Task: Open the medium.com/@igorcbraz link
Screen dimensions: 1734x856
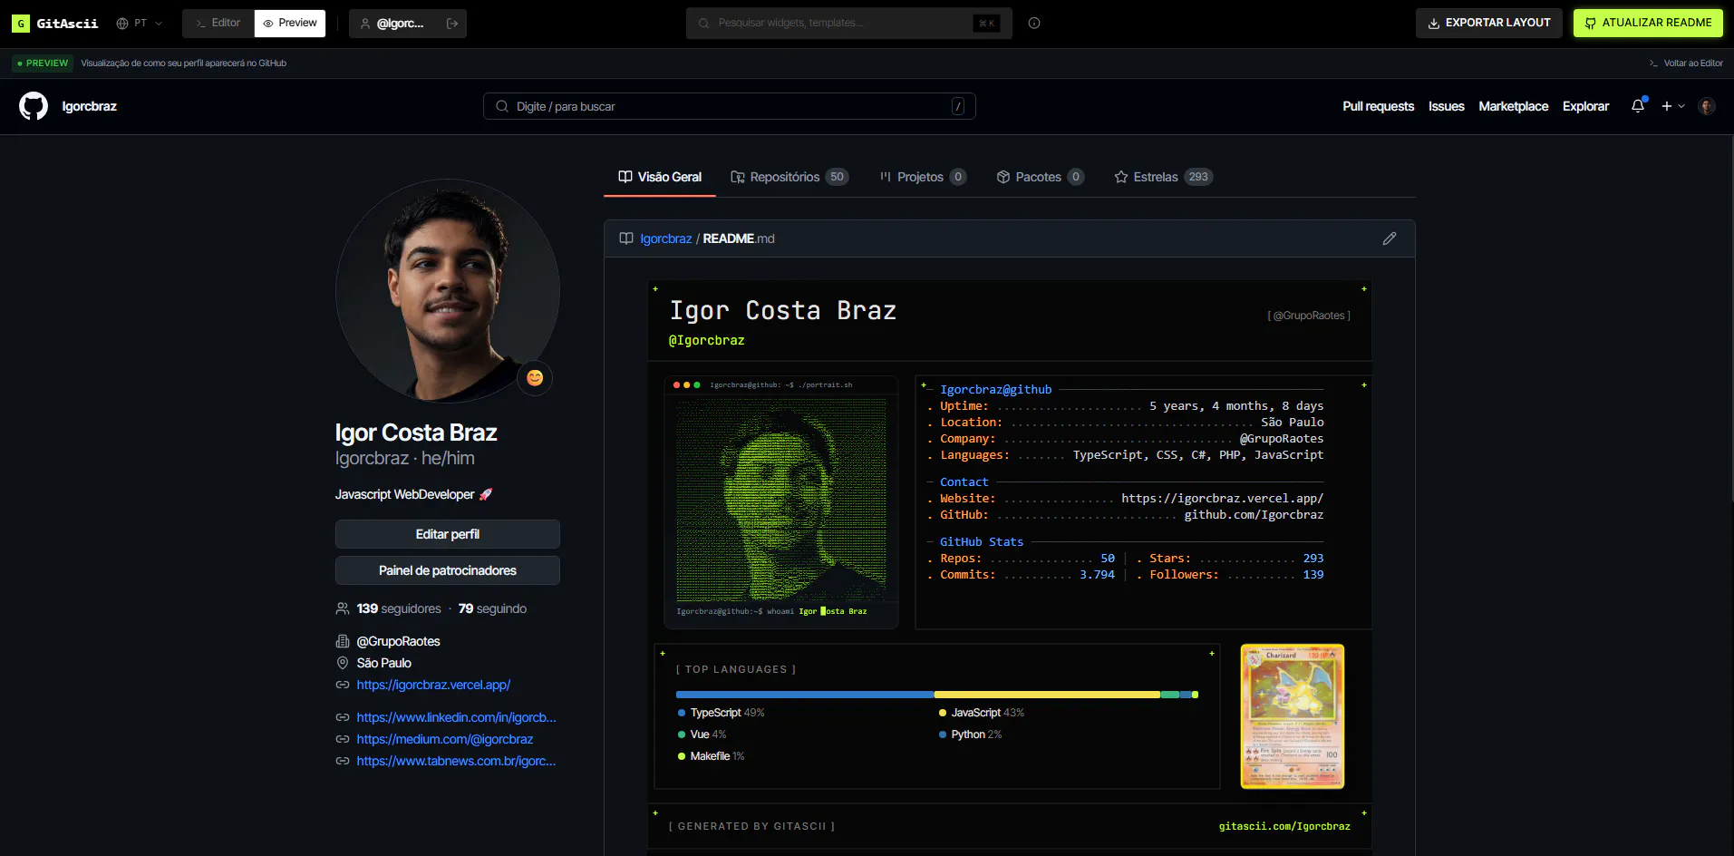Action: (x=444, y=739)
